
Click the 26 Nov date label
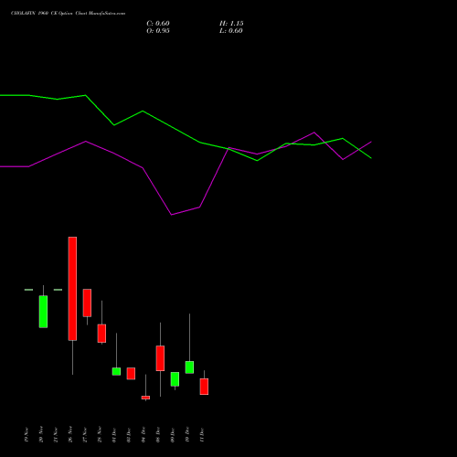tap(70, 434)
